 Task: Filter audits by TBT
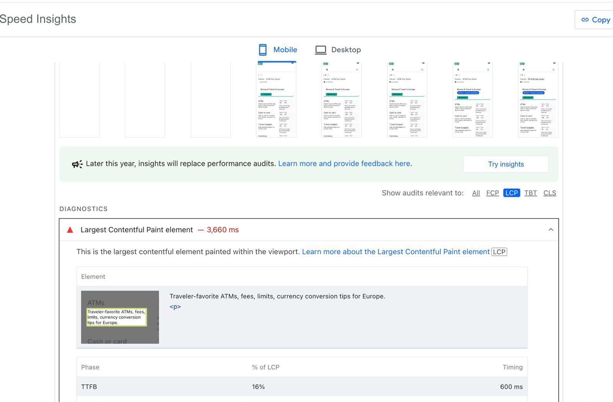[531, 193]
